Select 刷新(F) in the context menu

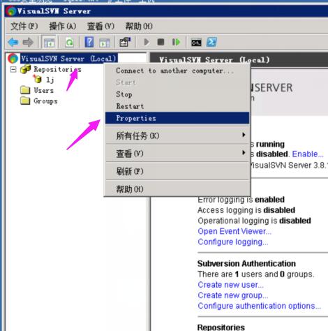click(177, 171)
